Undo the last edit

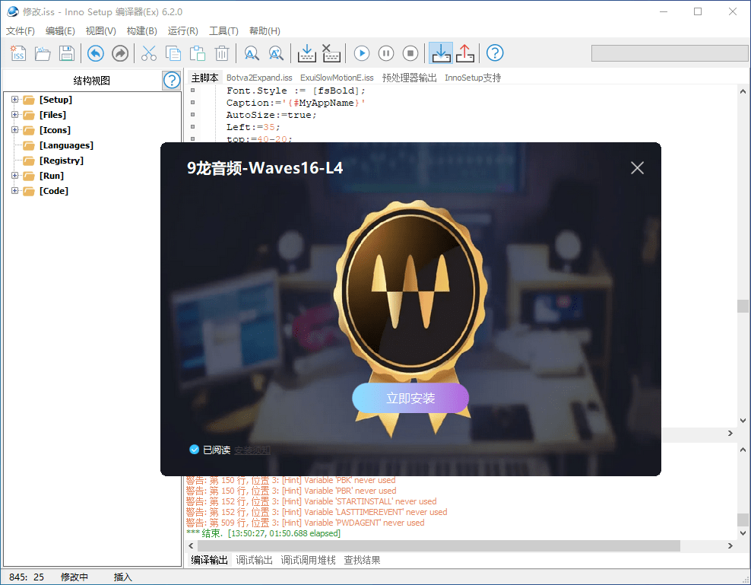click(96, 53)
